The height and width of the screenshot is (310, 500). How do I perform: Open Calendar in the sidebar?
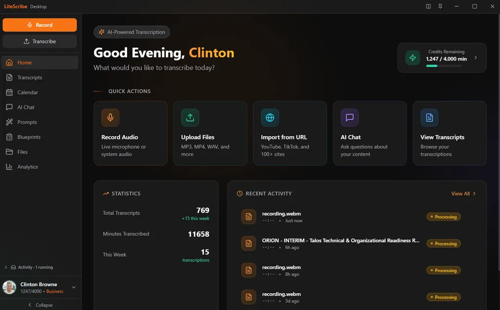click(x=40, y=92)
